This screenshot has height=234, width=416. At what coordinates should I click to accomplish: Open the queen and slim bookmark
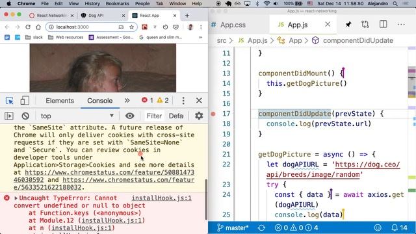click(x=161, y=37)
